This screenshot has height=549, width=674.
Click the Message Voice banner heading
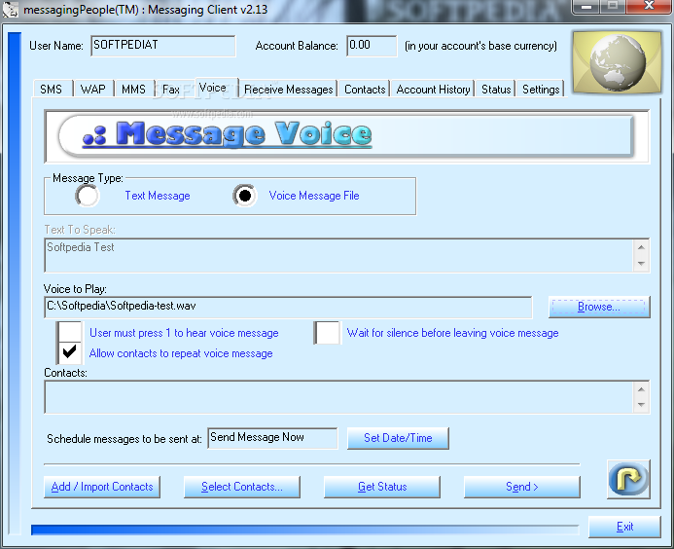click(227, 134)
